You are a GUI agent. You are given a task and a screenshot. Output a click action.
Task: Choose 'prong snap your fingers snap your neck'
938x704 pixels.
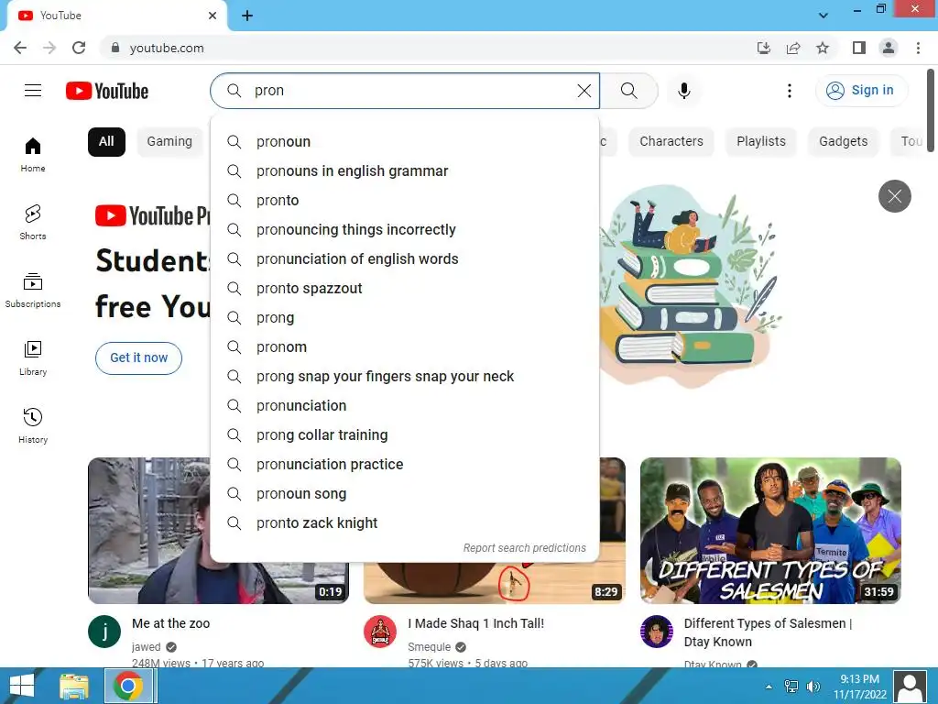click(405, 377)
